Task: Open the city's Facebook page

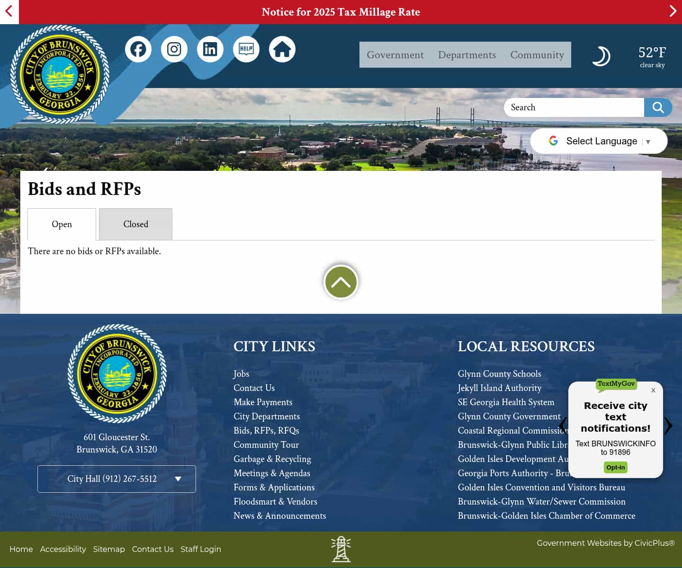Action: point(138,49)
